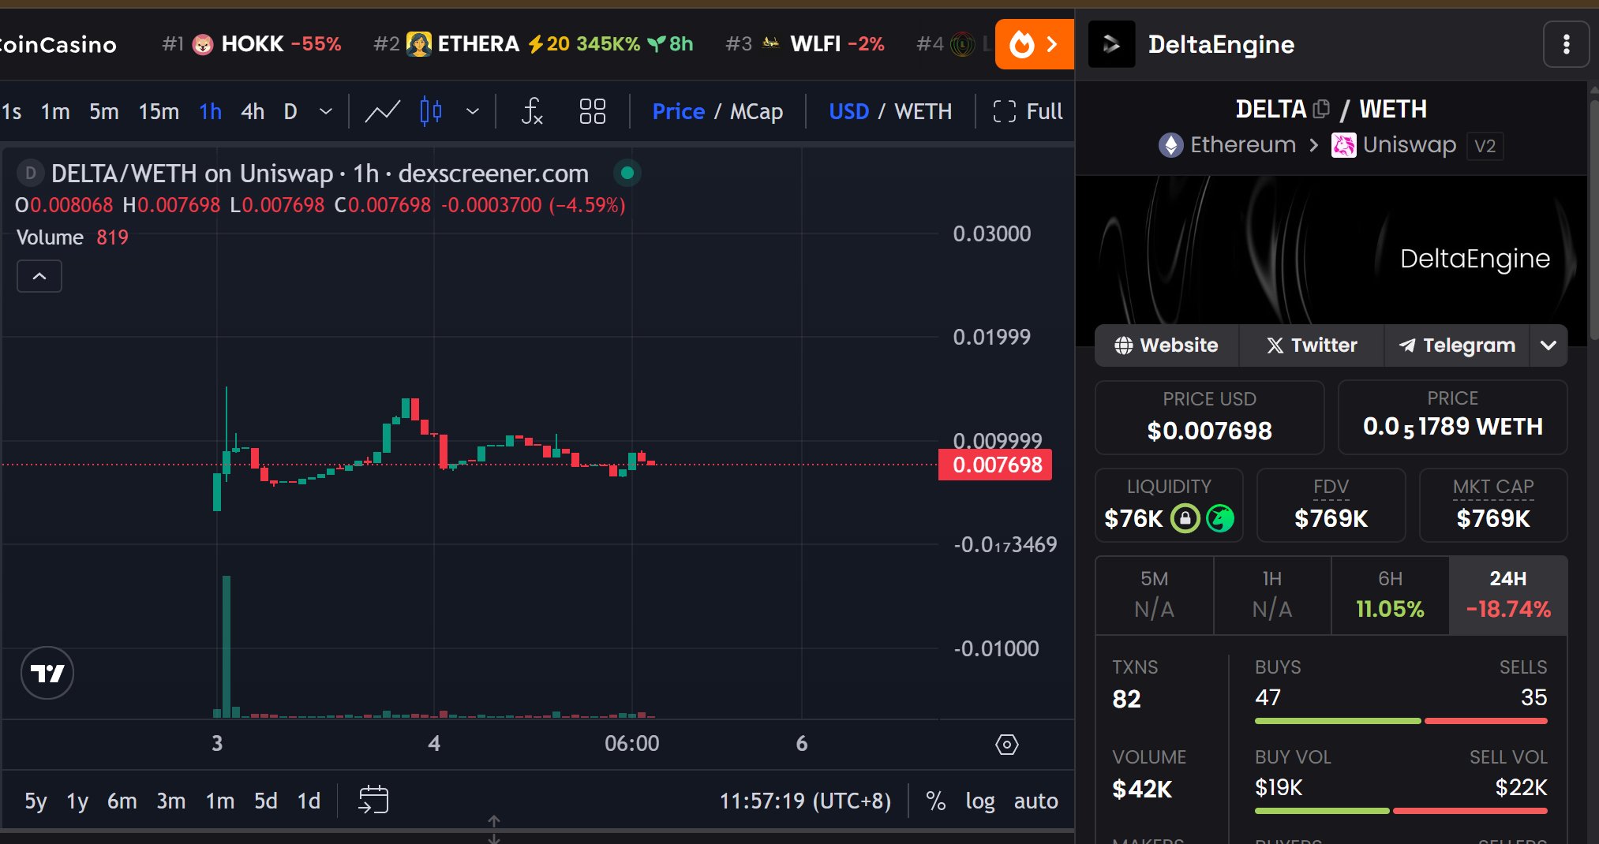The height and width of the screenshot is (844, 1599).
Task: Toggle auto scale on chart
Action: (1035, 801)
